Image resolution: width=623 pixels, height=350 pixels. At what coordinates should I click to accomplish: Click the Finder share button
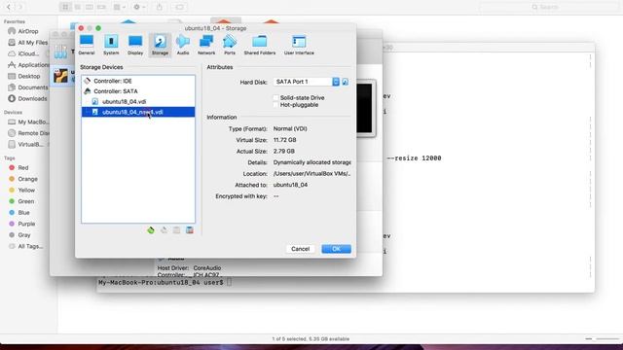[160, 7]
